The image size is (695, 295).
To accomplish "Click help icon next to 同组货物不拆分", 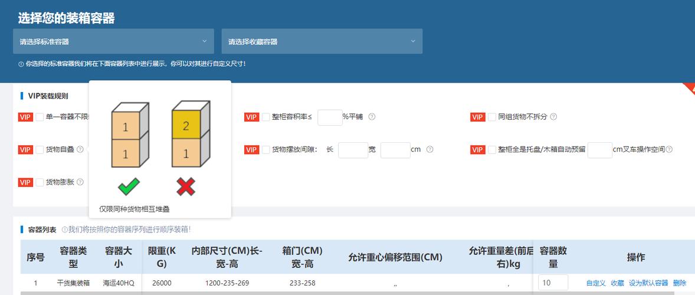I will (x=553, y=117).
